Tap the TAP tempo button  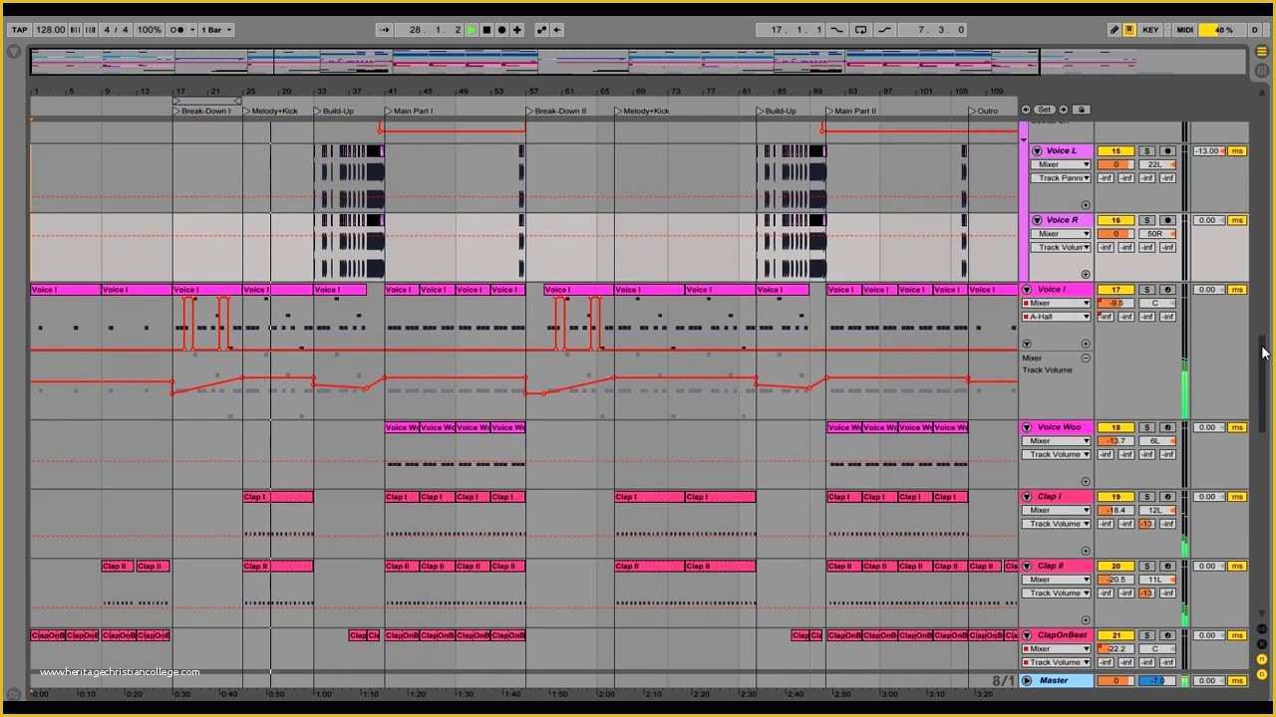pos(19,30)
